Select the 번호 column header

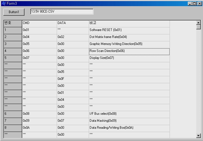[13, 23]
